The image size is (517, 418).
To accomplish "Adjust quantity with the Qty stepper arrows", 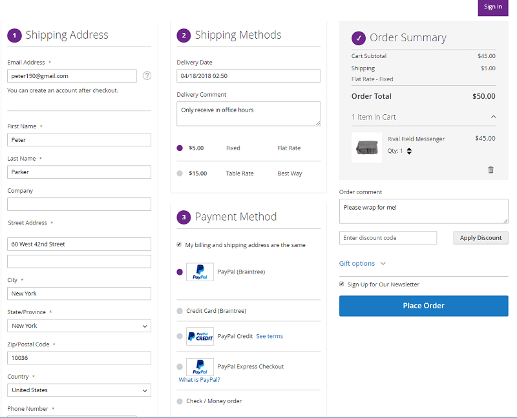I will pyautogui.click(x=409, y=152).
